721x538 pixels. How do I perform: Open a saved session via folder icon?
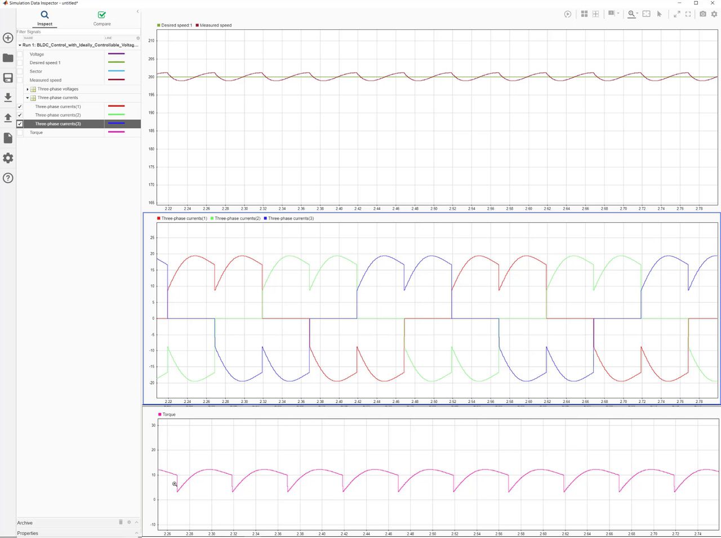tap(8, 58)
